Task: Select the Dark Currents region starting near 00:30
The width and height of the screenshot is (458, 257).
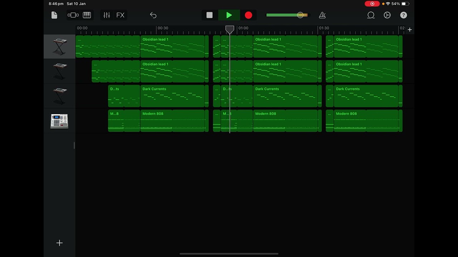Action: (x=172, y=96)
